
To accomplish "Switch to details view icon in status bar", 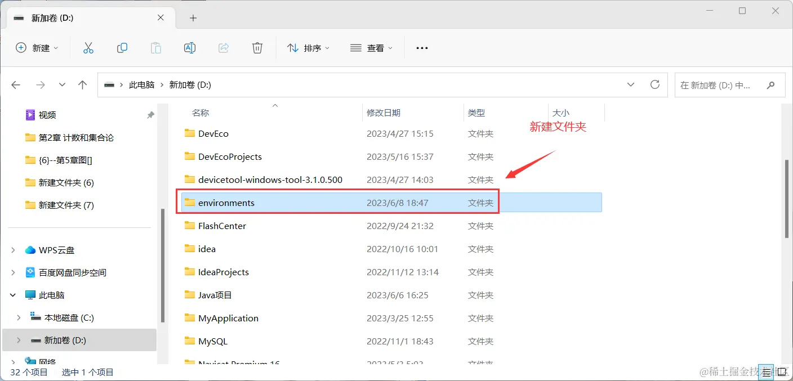I will point(767,372).
